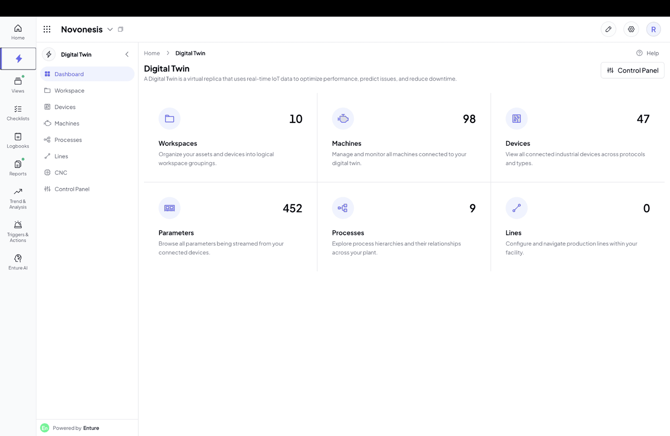
Task: Open Logbooks from the left sidebar
Action: 18,139
